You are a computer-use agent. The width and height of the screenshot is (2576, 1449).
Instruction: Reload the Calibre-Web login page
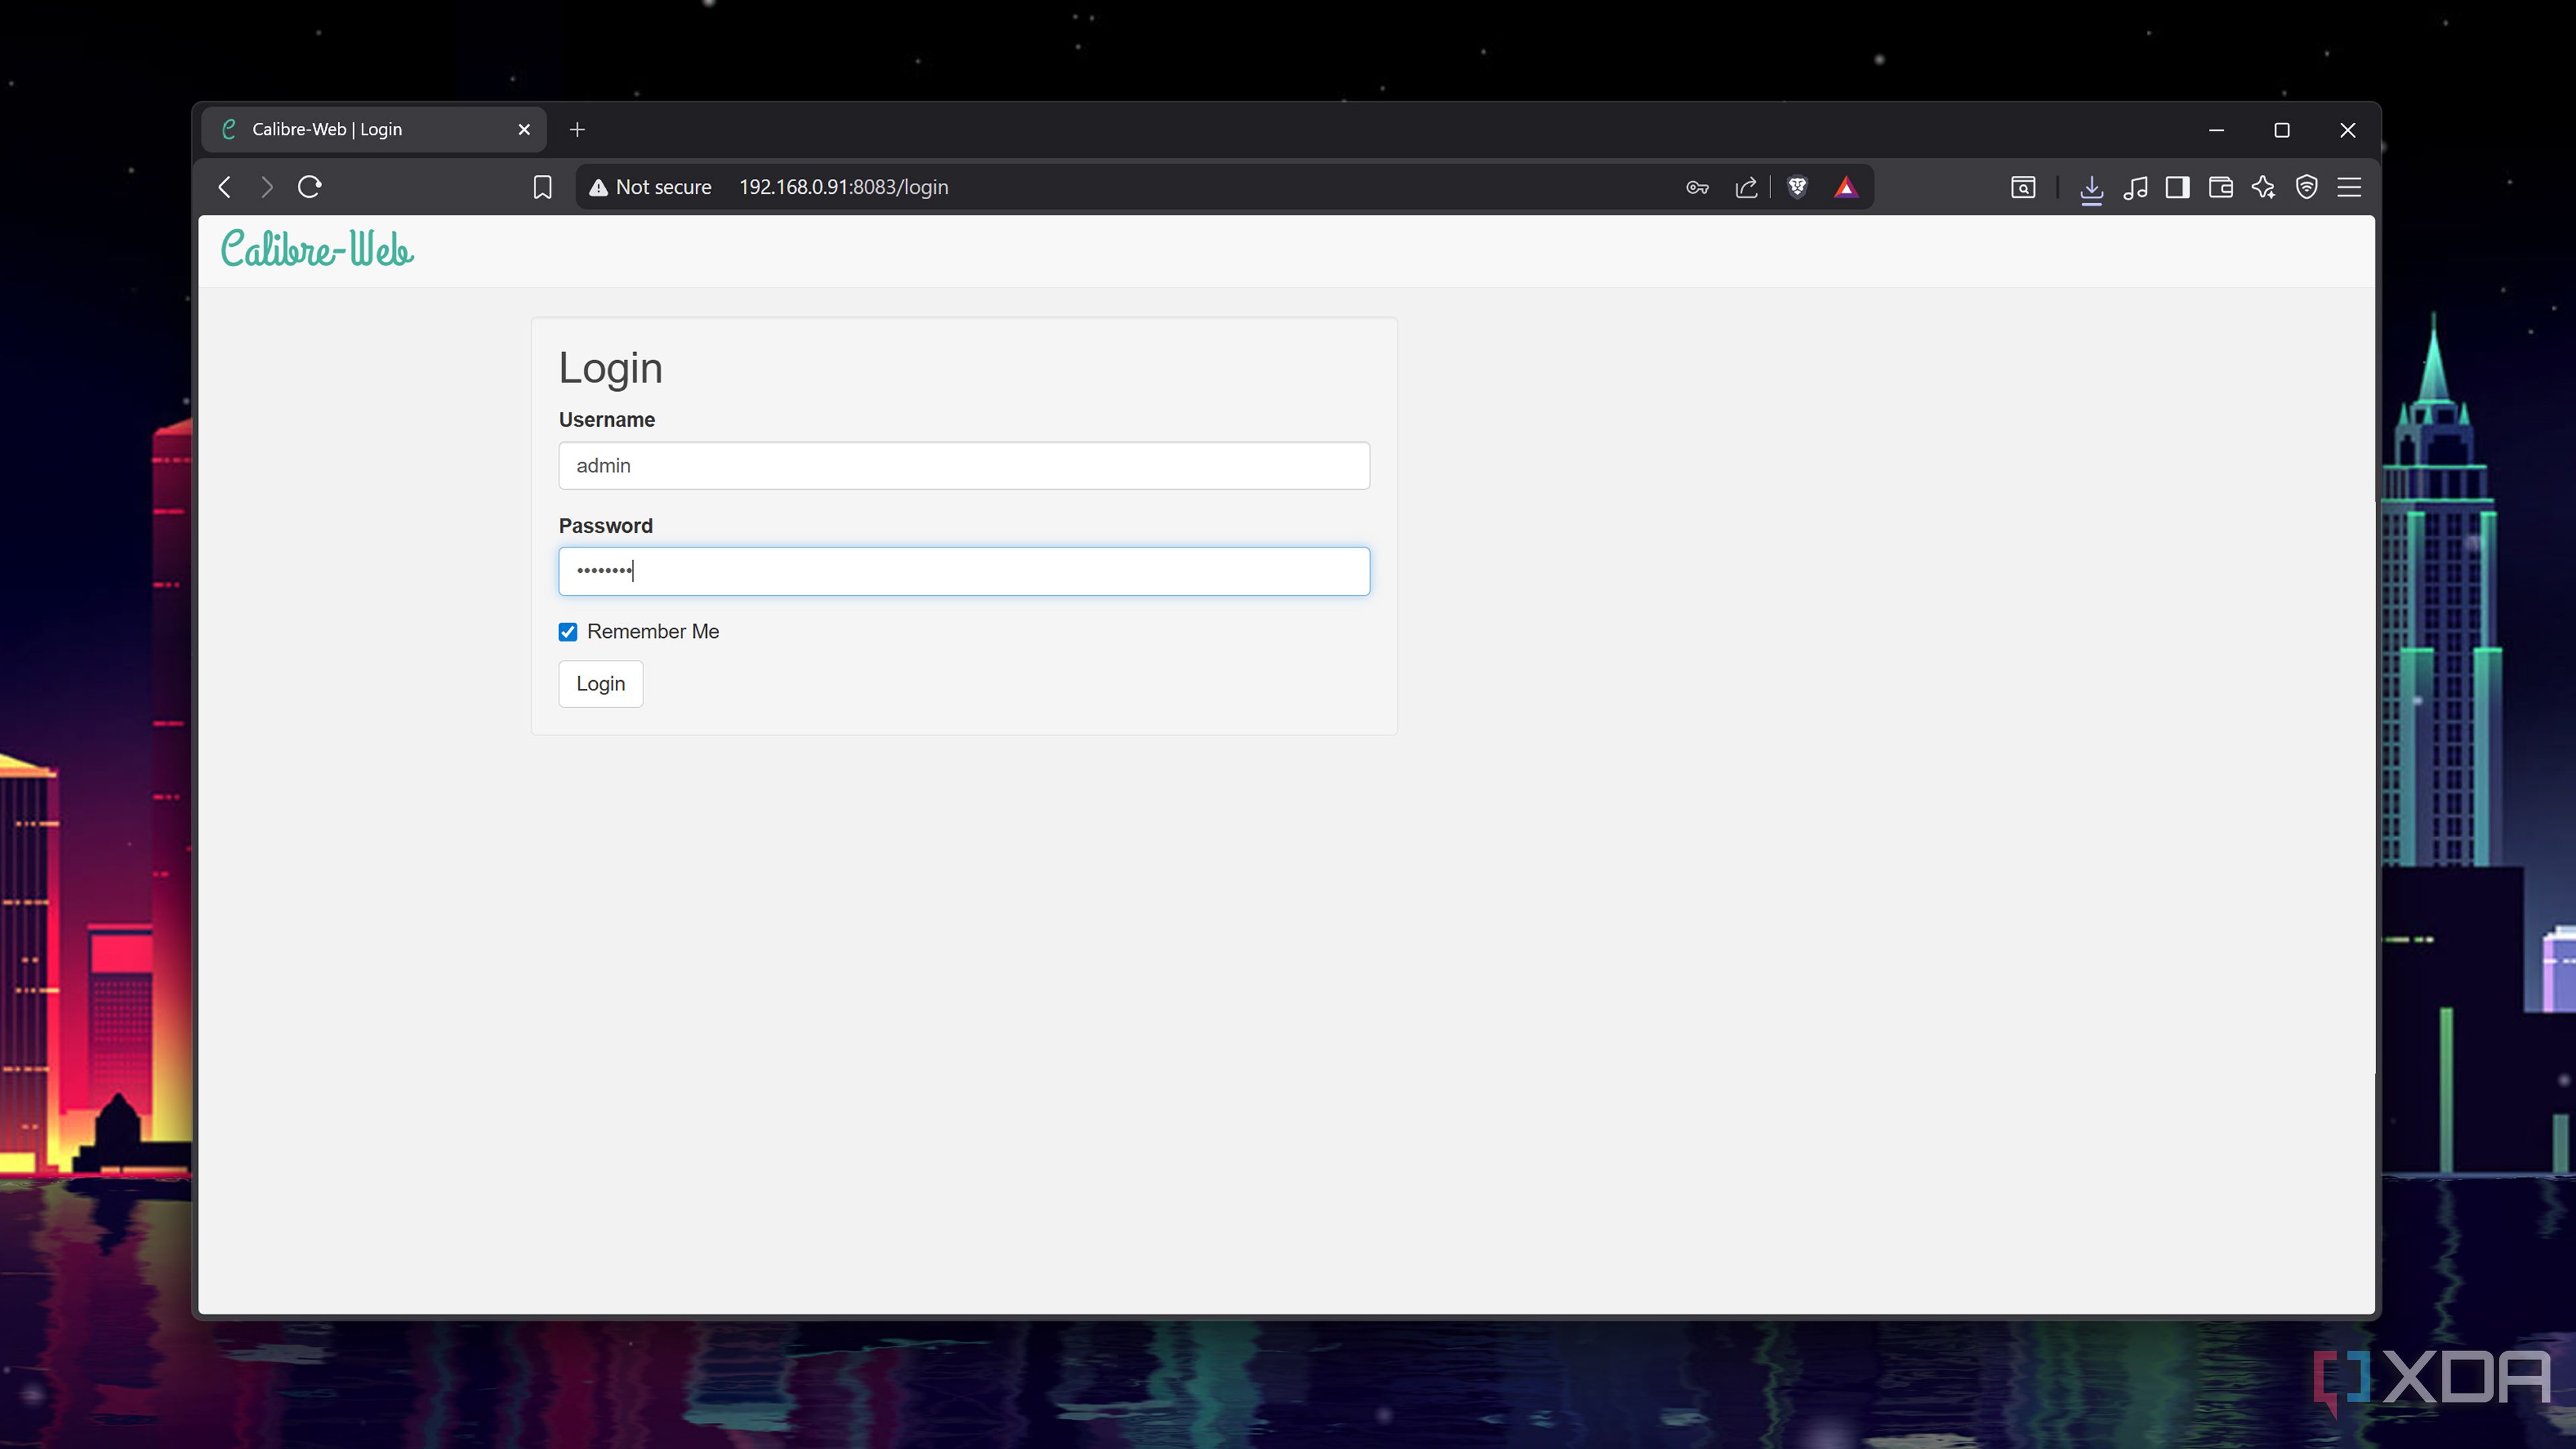(310, 187)
